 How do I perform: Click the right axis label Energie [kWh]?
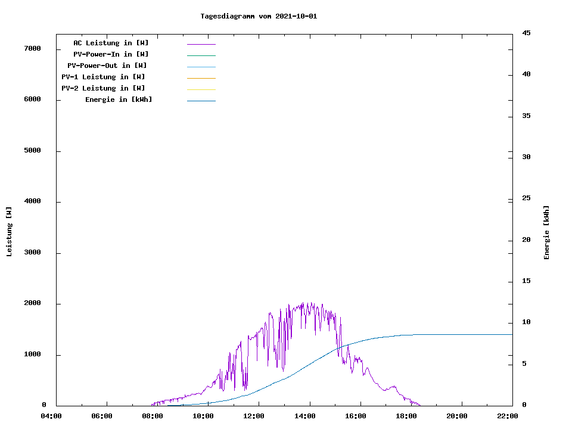(546, 232)
